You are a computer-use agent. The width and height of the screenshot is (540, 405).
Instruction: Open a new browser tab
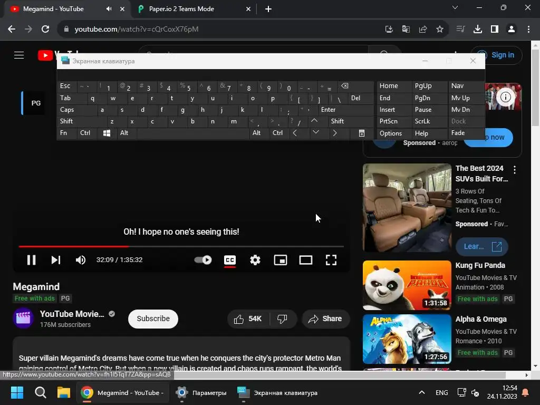[268, 9]
